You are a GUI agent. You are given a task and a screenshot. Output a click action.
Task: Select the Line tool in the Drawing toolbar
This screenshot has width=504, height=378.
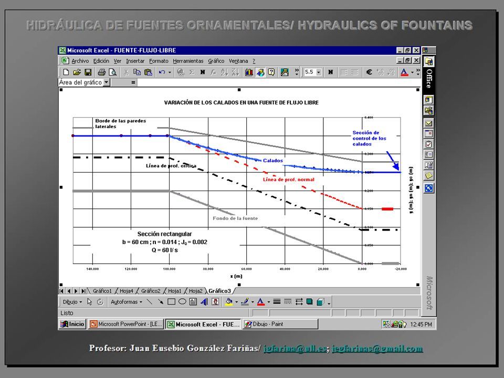(149, 302)
